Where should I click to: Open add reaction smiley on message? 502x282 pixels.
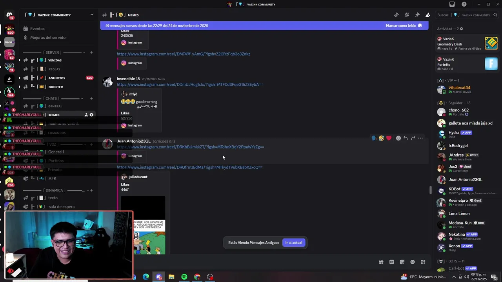(398, 138)
